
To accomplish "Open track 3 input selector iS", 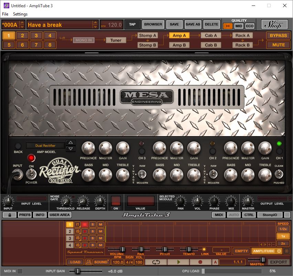I will 77,238.
